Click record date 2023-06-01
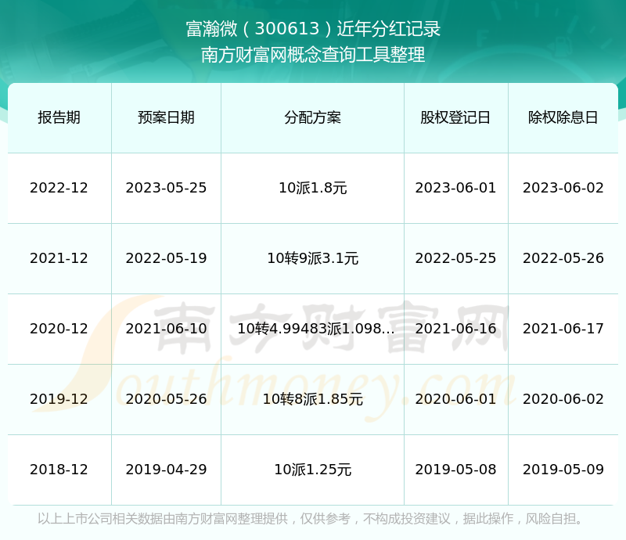This screenshot has width=626, height=540. [455, 188]
